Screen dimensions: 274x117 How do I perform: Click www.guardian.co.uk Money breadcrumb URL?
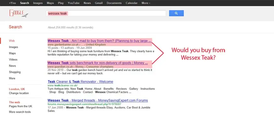pyautogui.click(x=81, y=67)
